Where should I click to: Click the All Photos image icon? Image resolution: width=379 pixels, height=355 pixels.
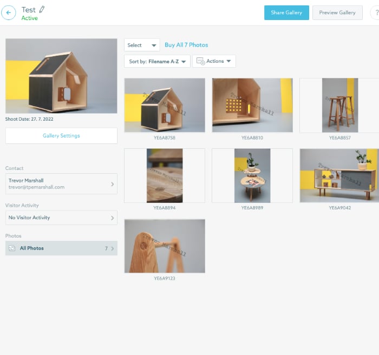point(11,248)
